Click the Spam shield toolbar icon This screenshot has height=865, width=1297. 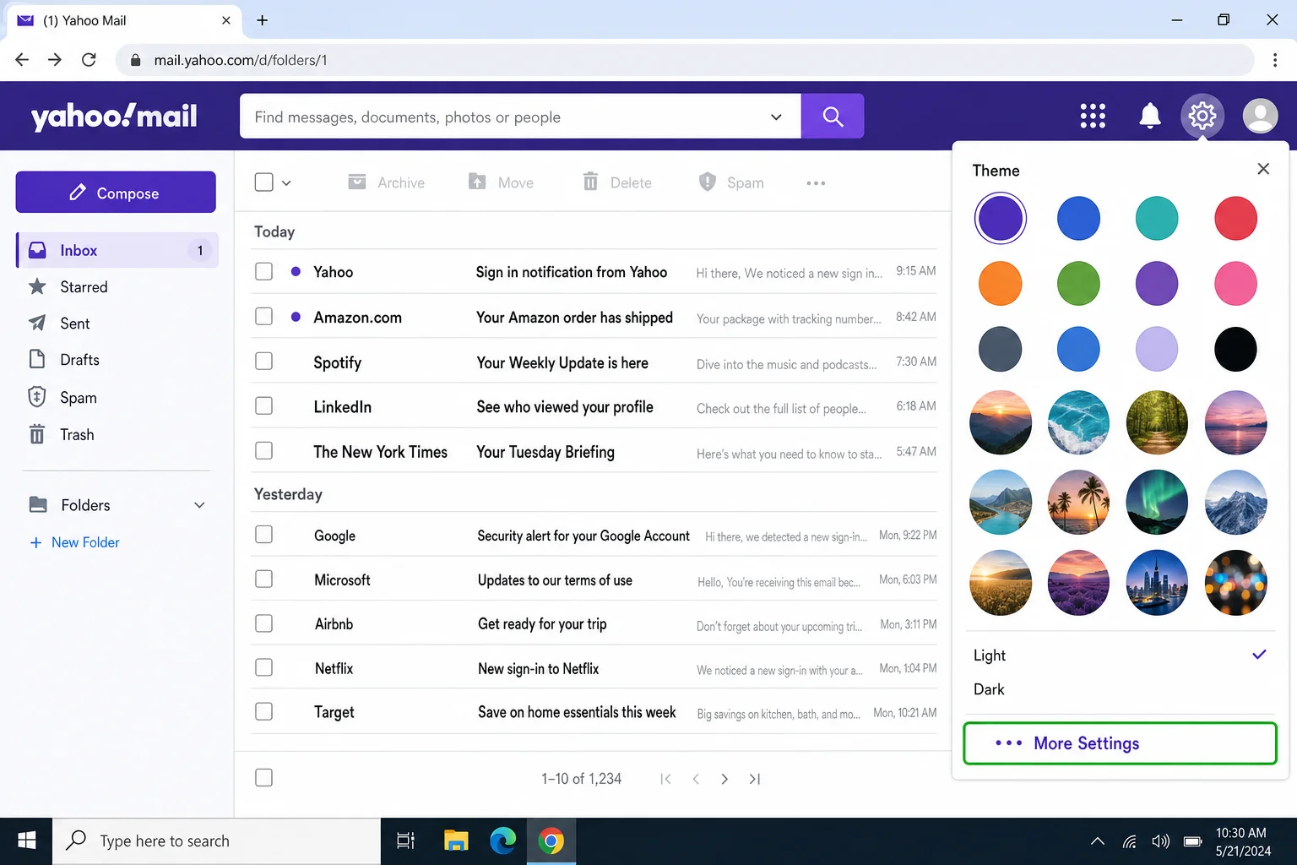(x=708, y=182)
